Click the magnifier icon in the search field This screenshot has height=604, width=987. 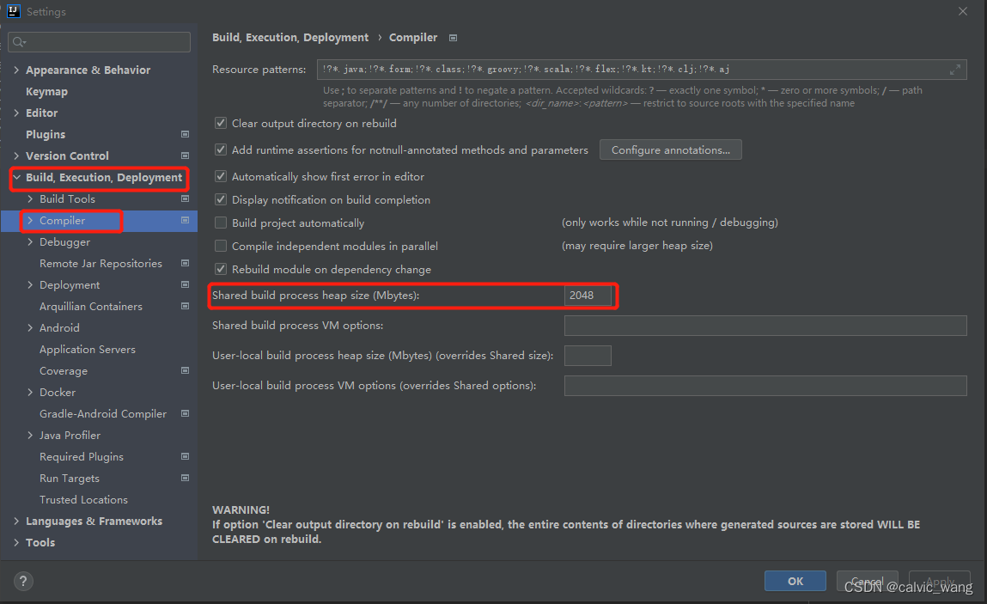(16, 41)
